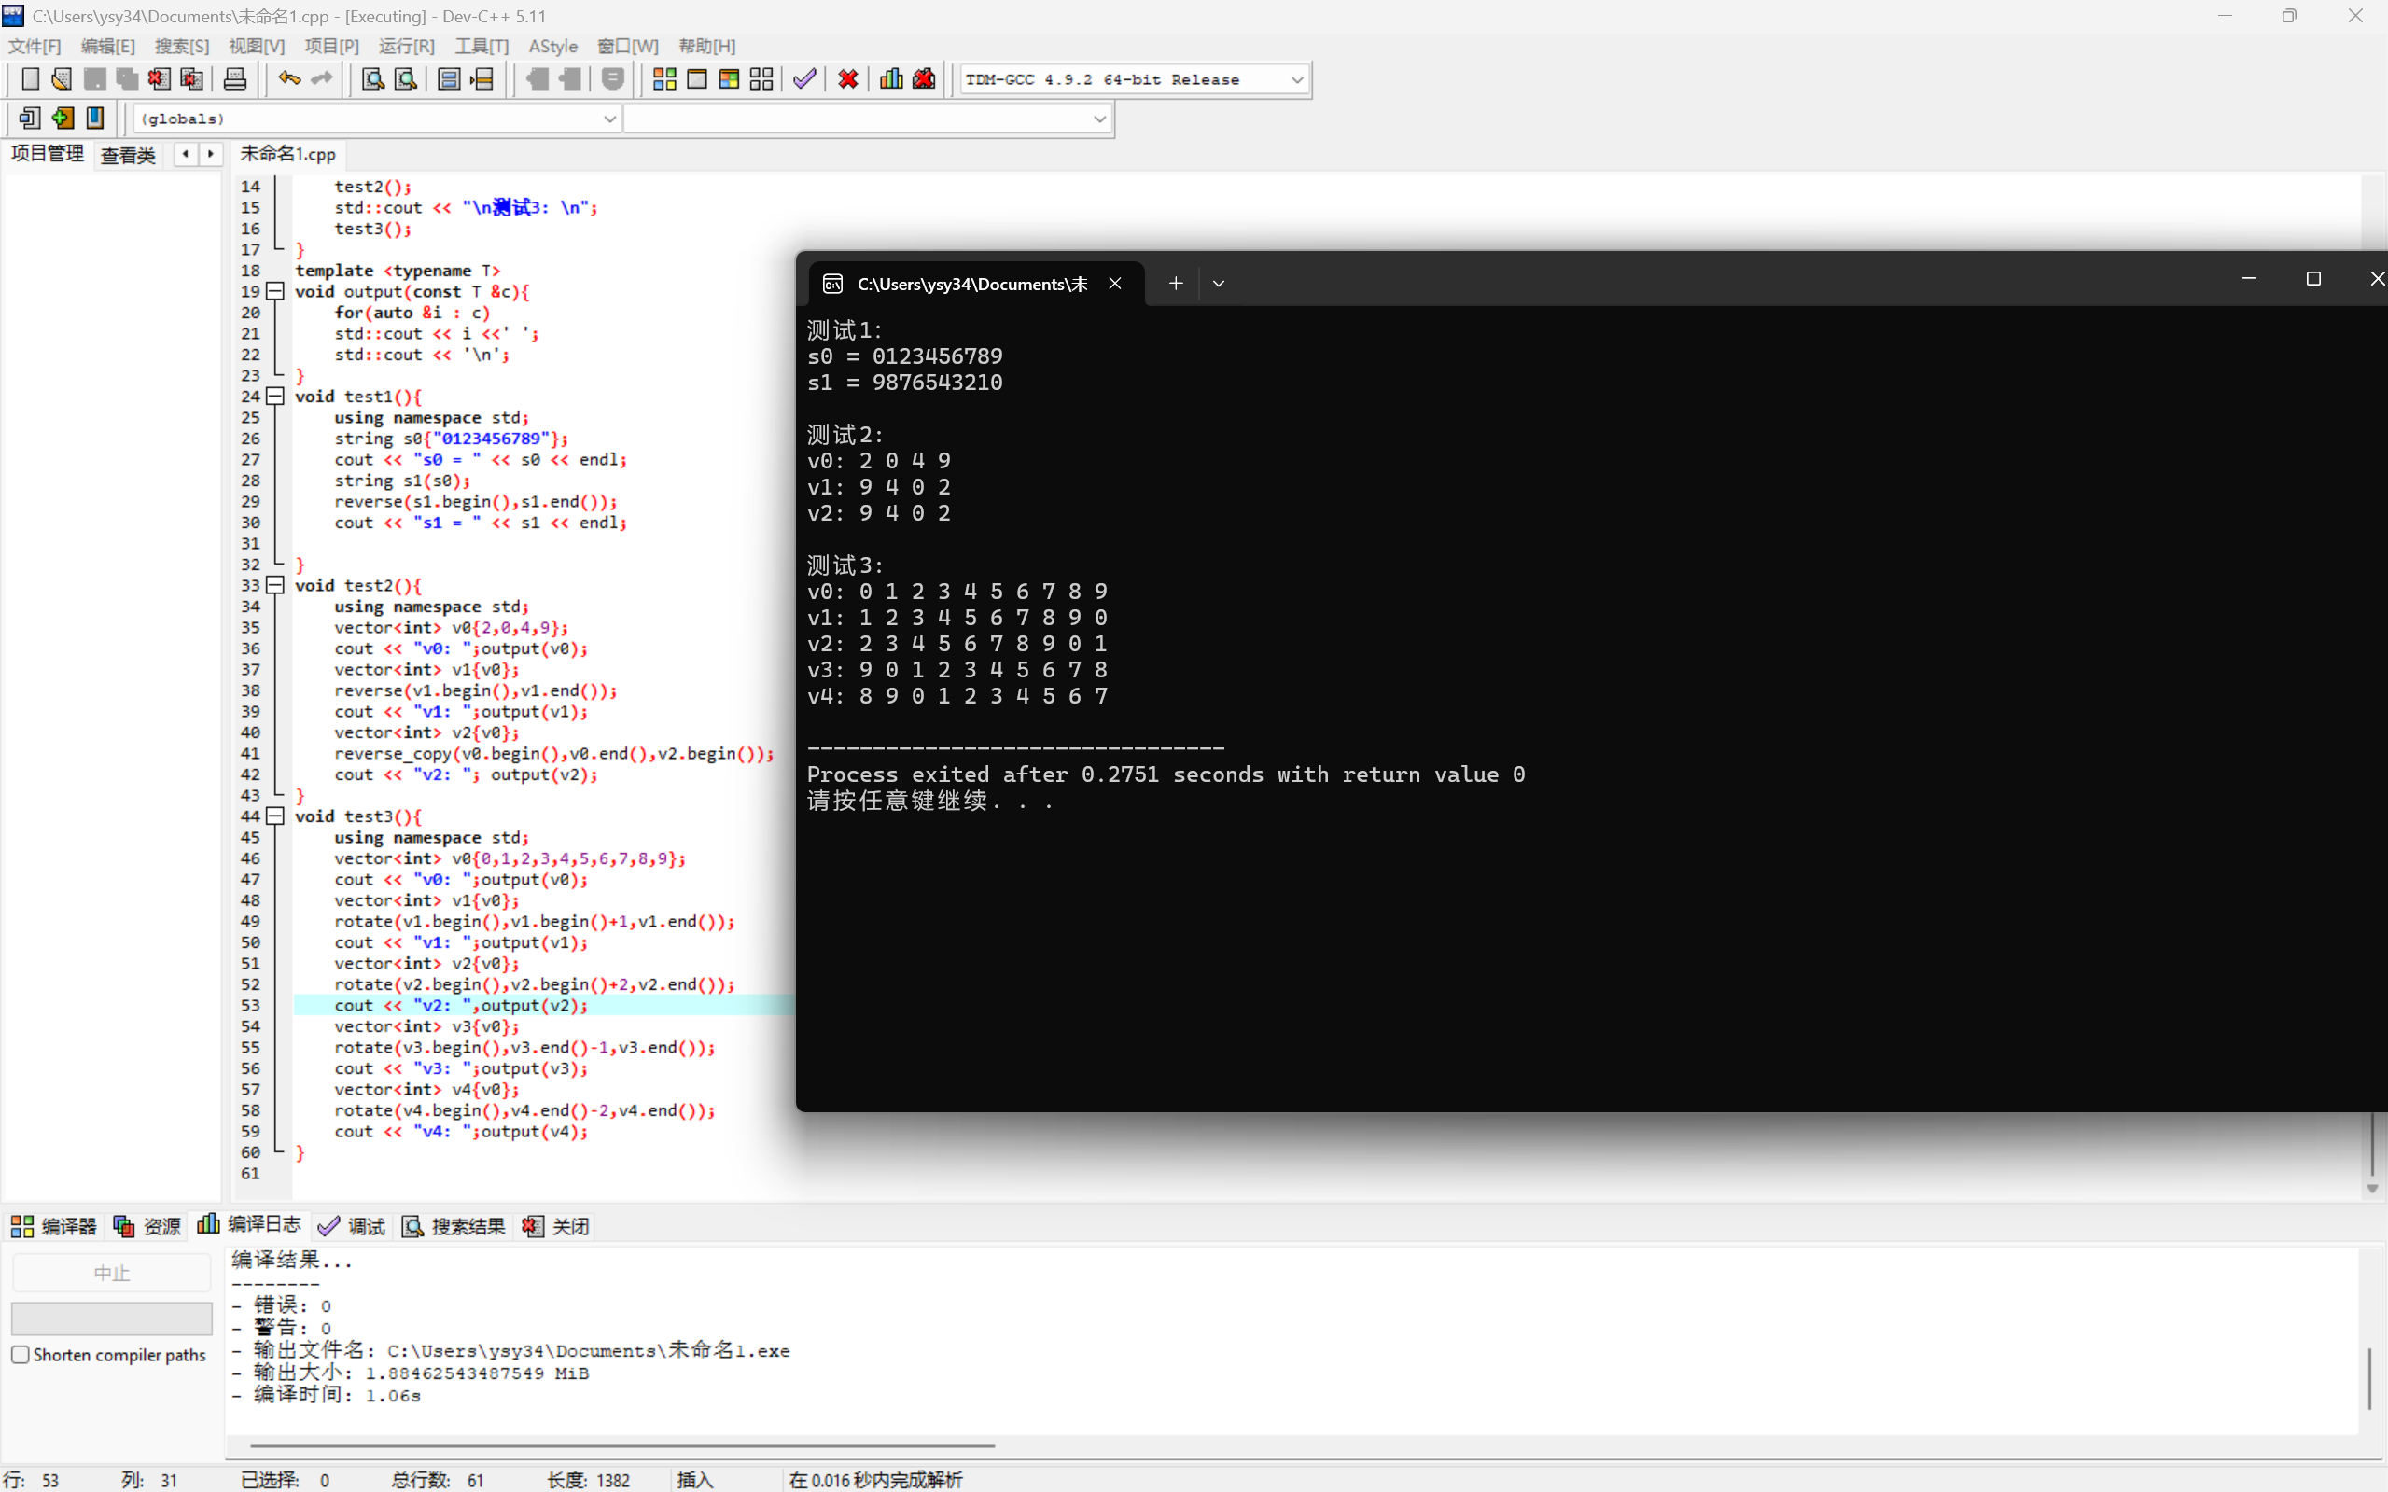2388x1492 pixels.
Task: Click the Print toolbar icon
Action: point(235,79)
